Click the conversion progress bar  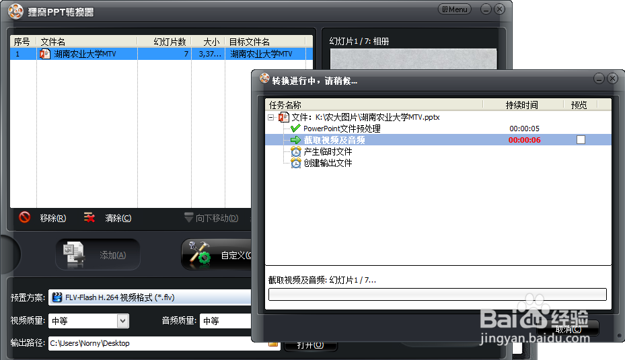pyautogui.click(x=437, y=294)
